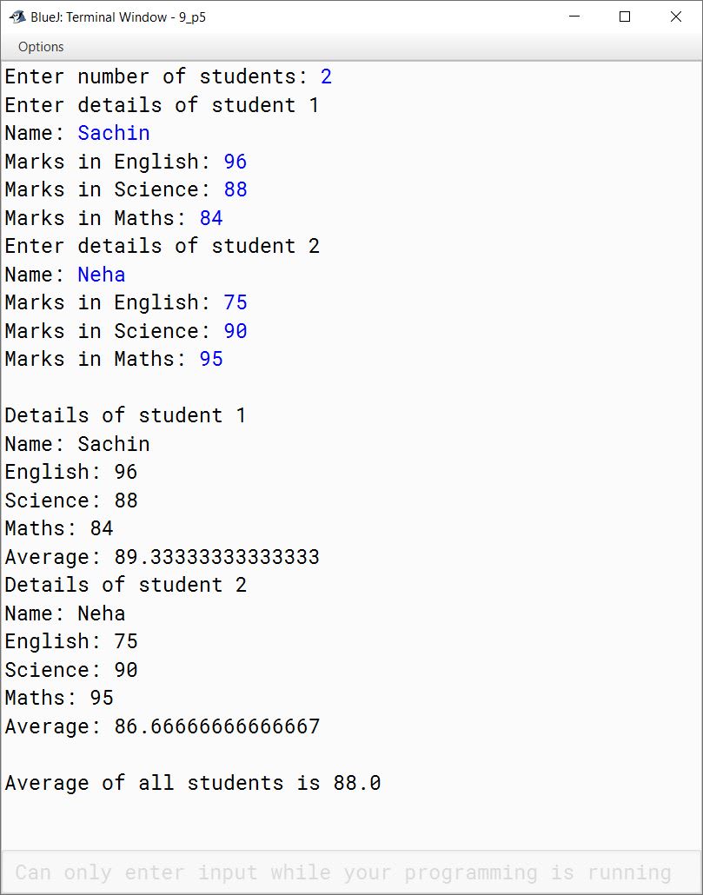Viewport: 703px width, 895px height.
Task: Click the Science: 90 output line
Action: pos(71,670)
